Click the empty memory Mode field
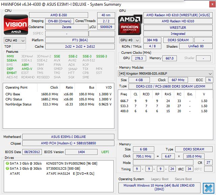216x195 pixels. (x=163, y=163)
